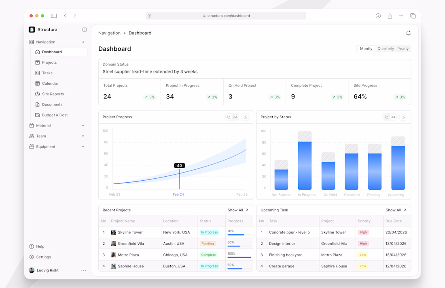Select the Design interior task

click(x=282, y=244)
